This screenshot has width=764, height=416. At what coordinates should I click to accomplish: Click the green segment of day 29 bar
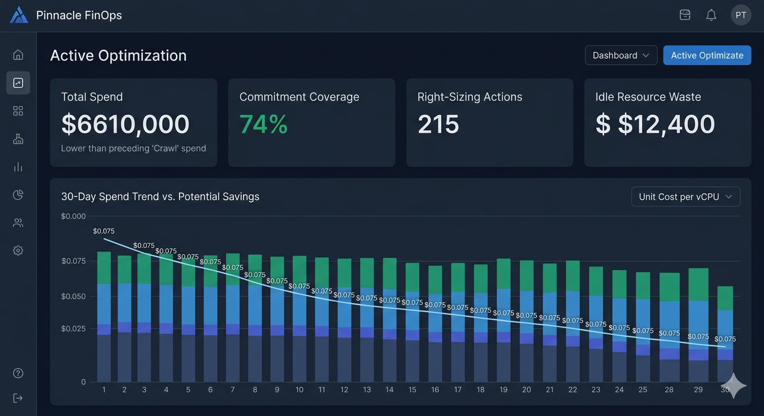pos(698,284)
